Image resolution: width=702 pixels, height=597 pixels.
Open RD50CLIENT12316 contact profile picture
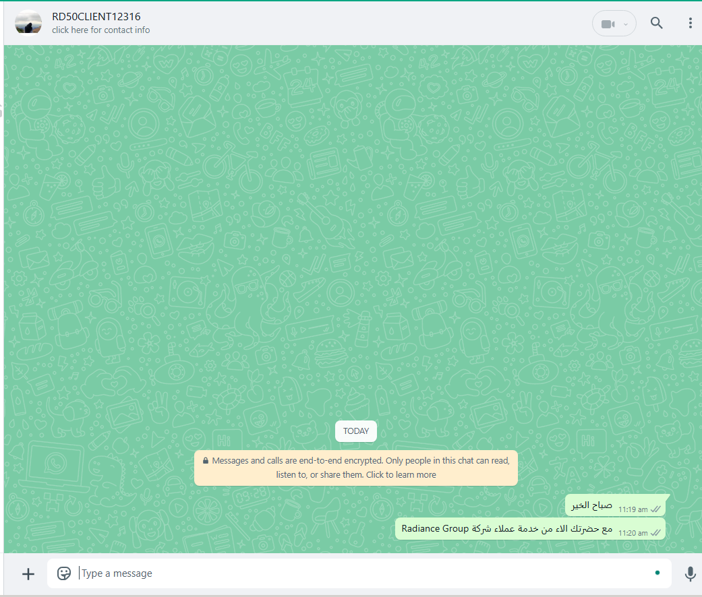[28, 22]
